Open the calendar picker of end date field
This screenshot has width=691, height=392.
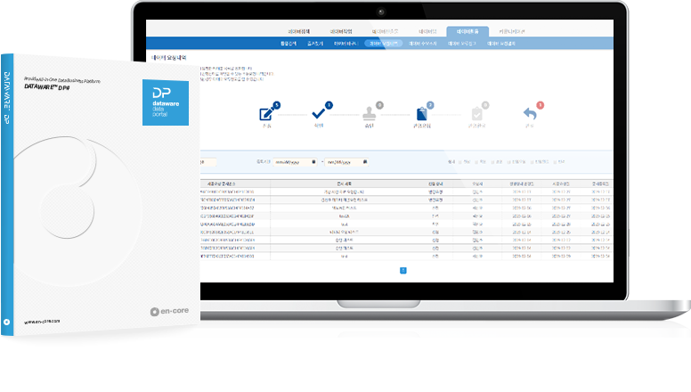365,162
